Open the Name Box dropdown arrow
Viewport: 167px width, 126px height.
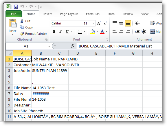point(49,46)
